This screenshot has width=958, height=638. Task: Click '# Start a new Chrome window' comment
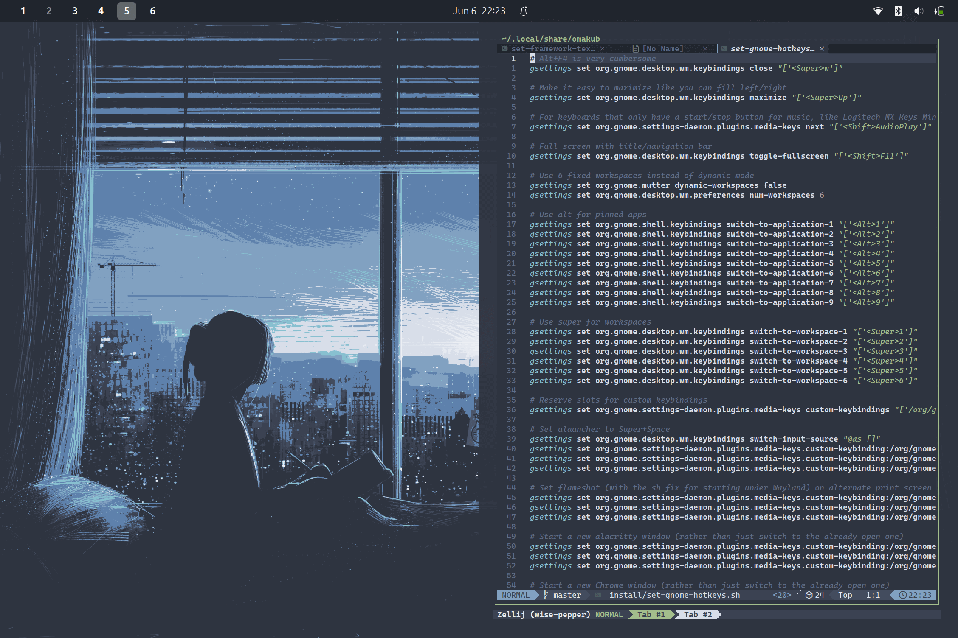[710, 585]
